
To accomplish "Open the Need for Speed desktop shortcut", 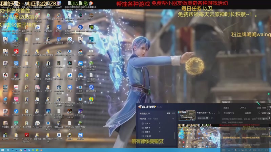I will tap(16, 89).
